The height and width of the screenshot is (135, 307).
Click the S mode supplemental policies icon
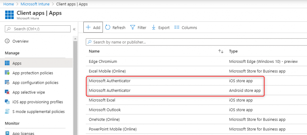coord(7,112)
